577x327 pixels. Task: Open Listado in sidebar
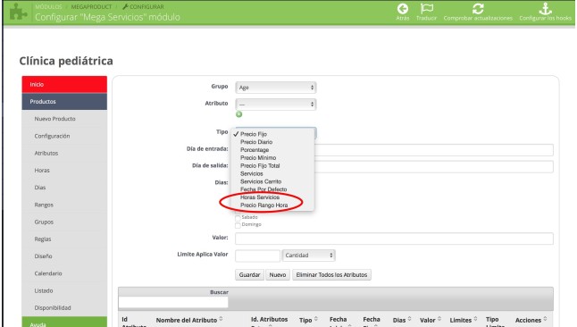(64, 290)
